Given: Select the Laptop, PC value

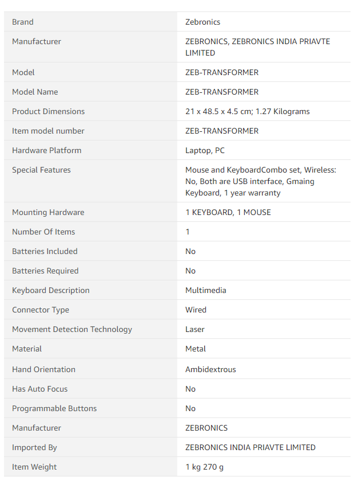Looking at the screenshot, I should click(205, 150).
